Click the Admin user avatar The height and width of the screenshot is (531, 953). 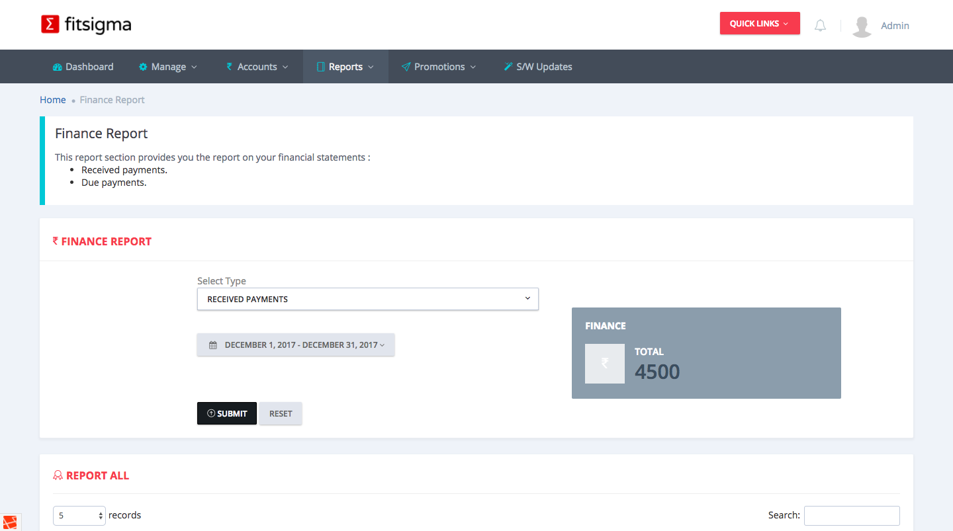(x=862, y=26)
